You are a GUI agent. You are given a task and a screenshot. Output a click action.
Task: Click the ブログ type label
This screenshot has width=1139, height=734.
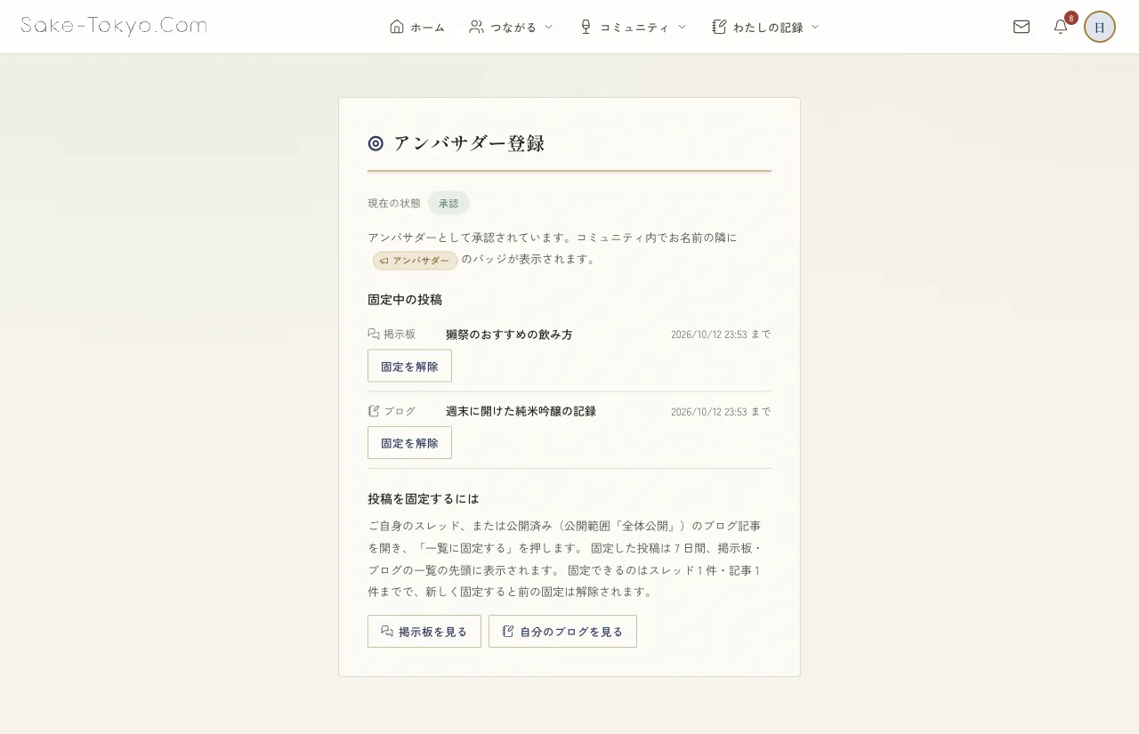[400, 411]
